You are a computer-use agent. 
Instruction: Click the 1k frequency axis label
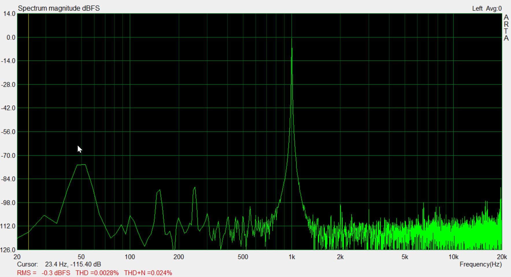292,257
